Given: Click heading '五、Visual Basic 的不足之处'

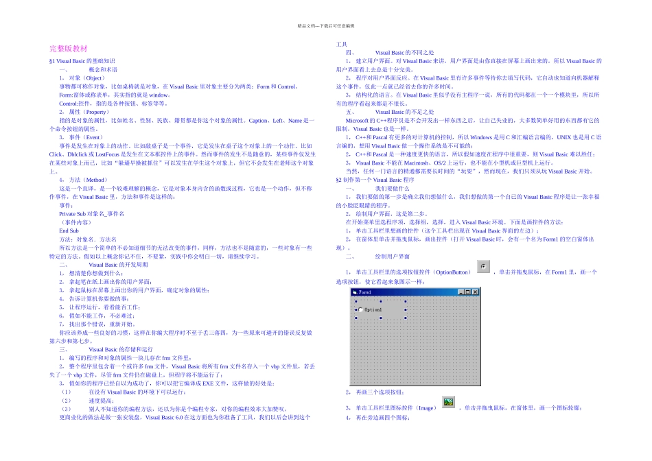Looking at the screenshot, I should point(390,112).
